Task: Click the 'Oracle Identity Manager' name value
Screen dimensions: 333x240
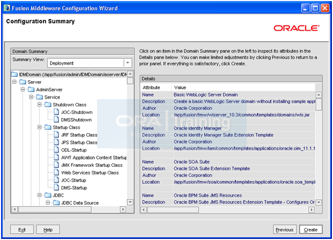Action: 197,128
